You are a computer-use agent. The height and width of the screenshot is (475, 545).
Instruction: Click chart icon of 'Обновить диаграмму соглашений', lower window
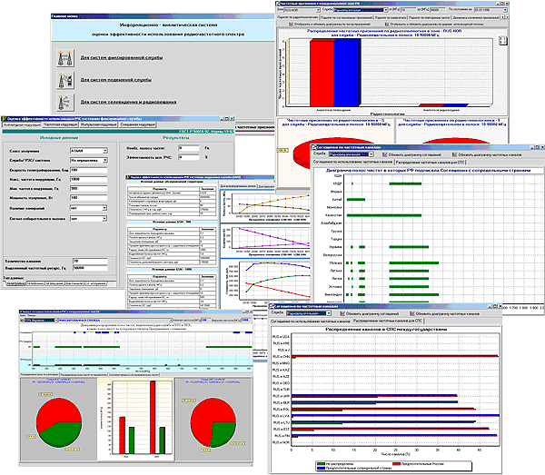tap(342, 313)
